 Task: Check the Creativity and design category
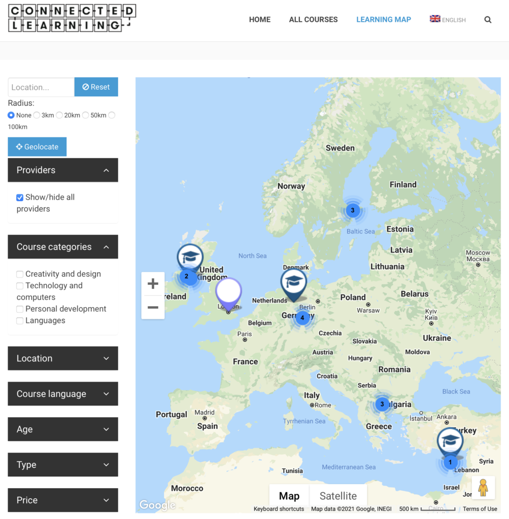coord(20,274)
